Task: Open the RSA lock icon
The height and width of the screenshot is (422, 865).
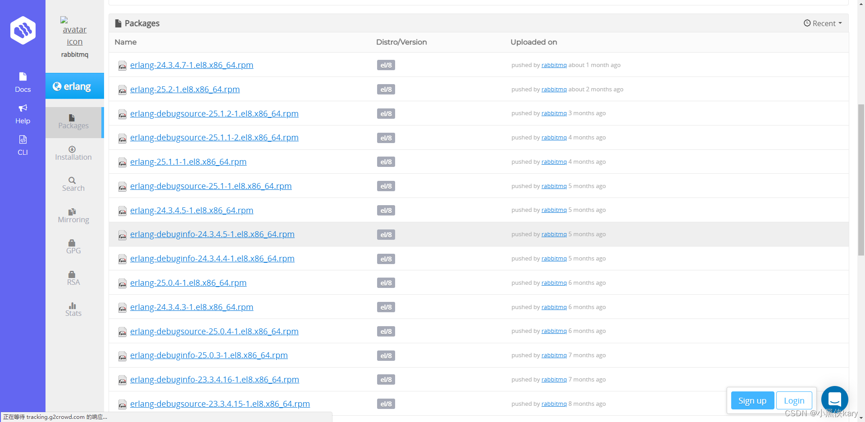Action: click(72, 274)
